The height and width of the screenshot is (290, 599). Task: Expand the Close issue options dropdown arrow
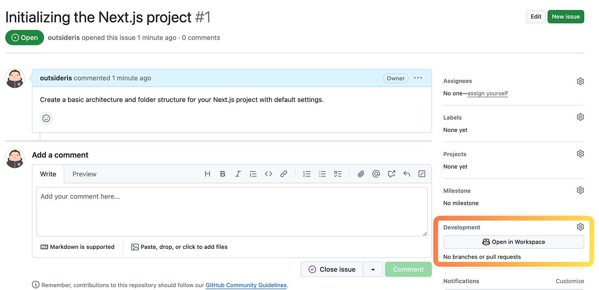point(373,270)
